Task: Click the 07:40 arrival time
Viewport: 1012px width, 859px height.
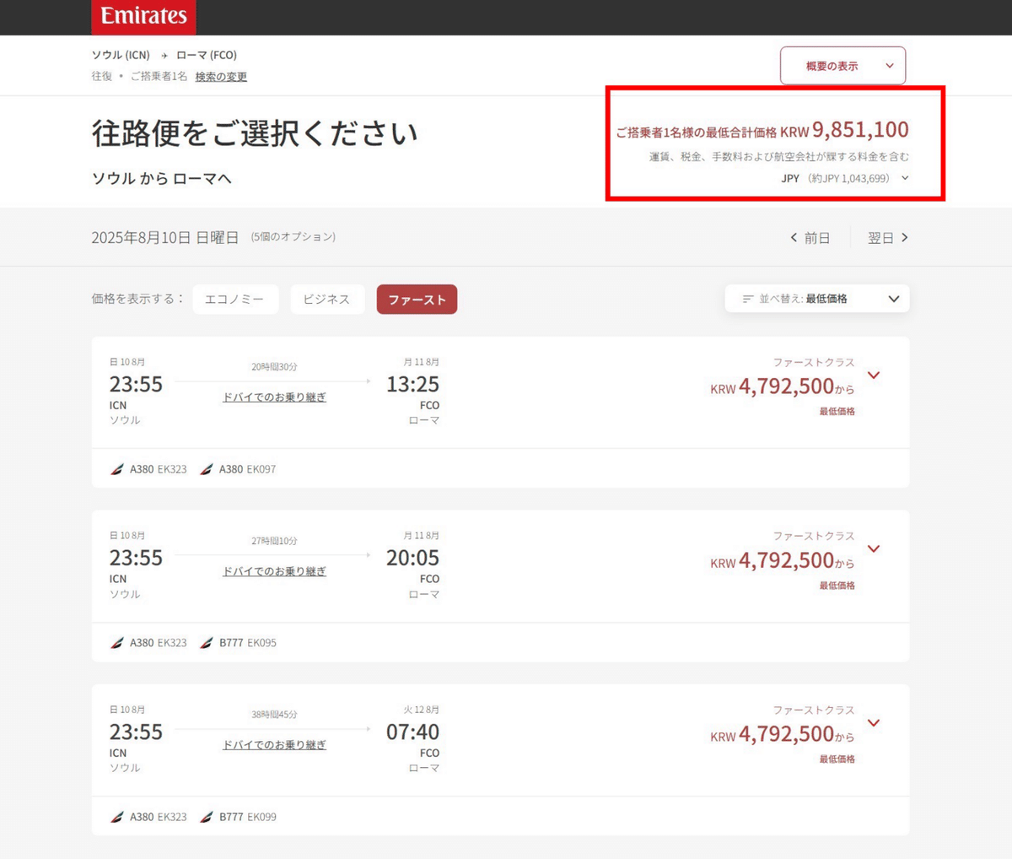Action: tap(412, 732)
